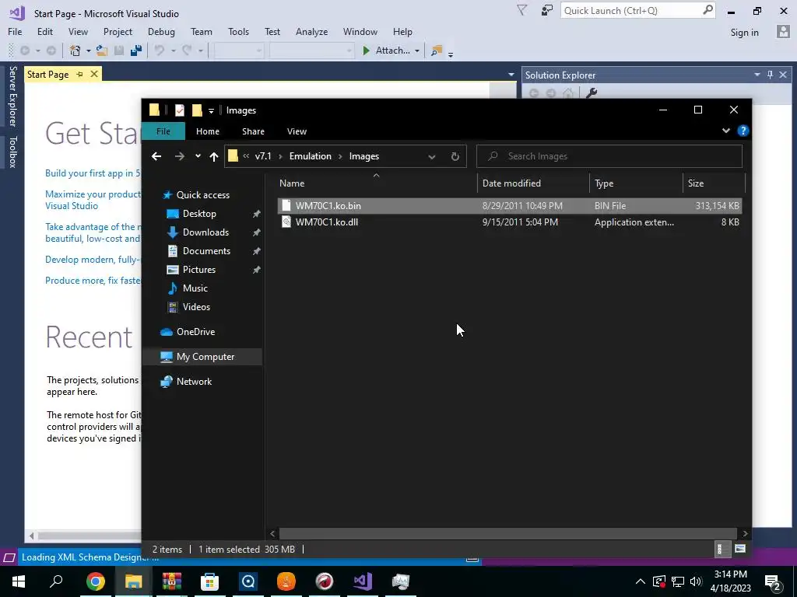Image resolution: width=797 pixels, height=597 pixels.
Task: Click the Undo icon in Visual Studio toolbar
Action: [x=160, y=51]
